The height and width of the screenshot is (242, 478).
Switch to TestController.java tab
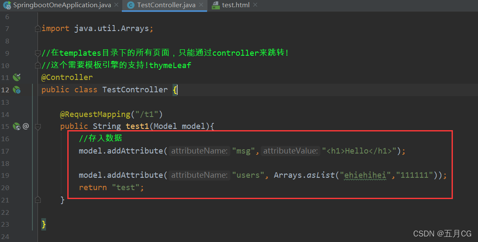click(166, 5)
